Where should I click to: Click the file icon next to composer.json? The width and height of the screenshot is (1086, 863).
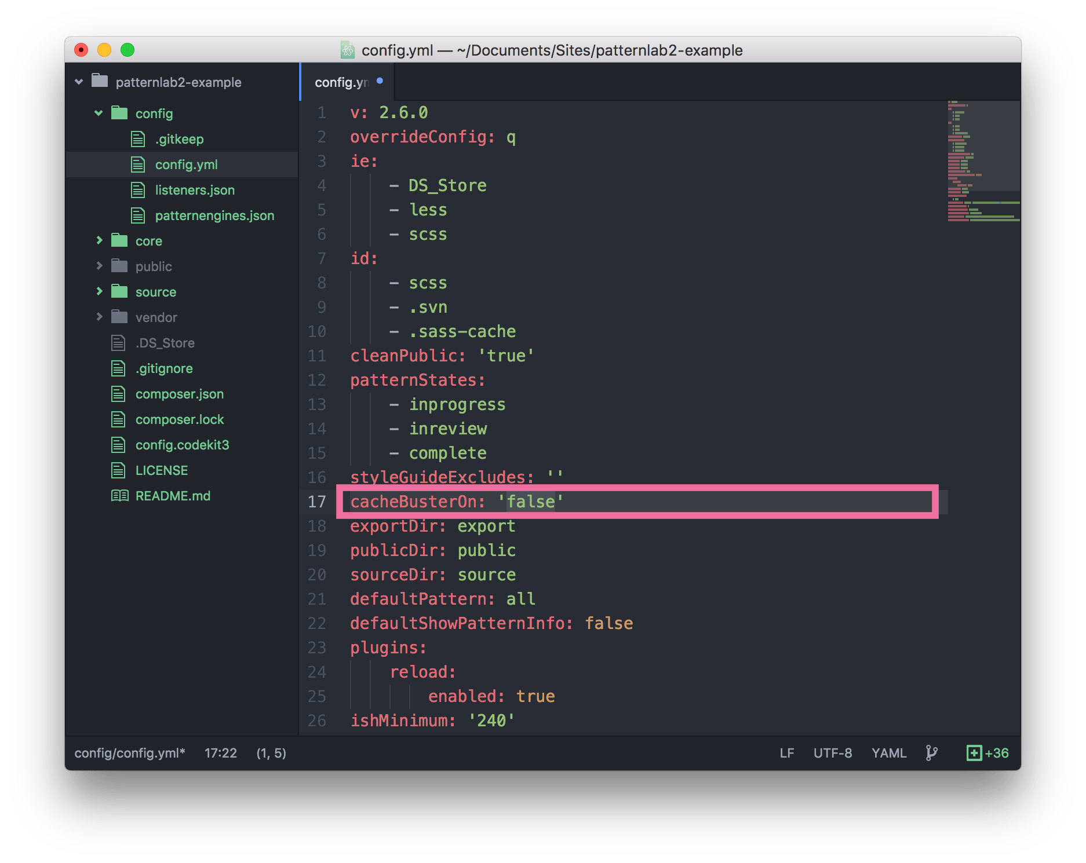(118, 393)
